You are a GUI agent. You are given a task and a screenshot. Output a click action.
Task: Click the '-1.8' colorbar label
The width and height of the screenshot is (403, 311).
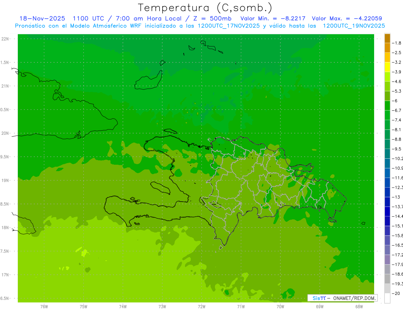click(x=397, y=43)
